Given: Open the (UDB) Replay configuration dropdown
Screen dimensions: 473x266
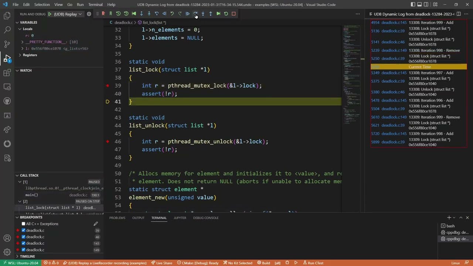Looking at the screenshot, I should coord(68,14).
